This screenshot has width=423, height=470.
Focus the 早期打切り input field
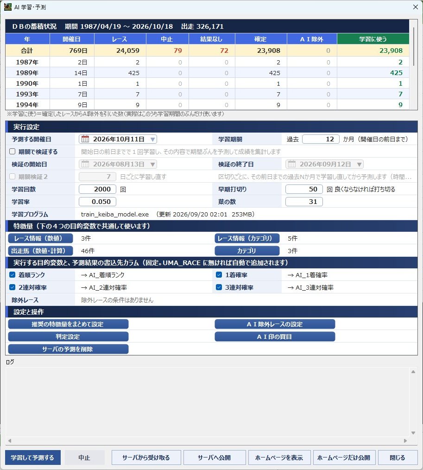304,189
